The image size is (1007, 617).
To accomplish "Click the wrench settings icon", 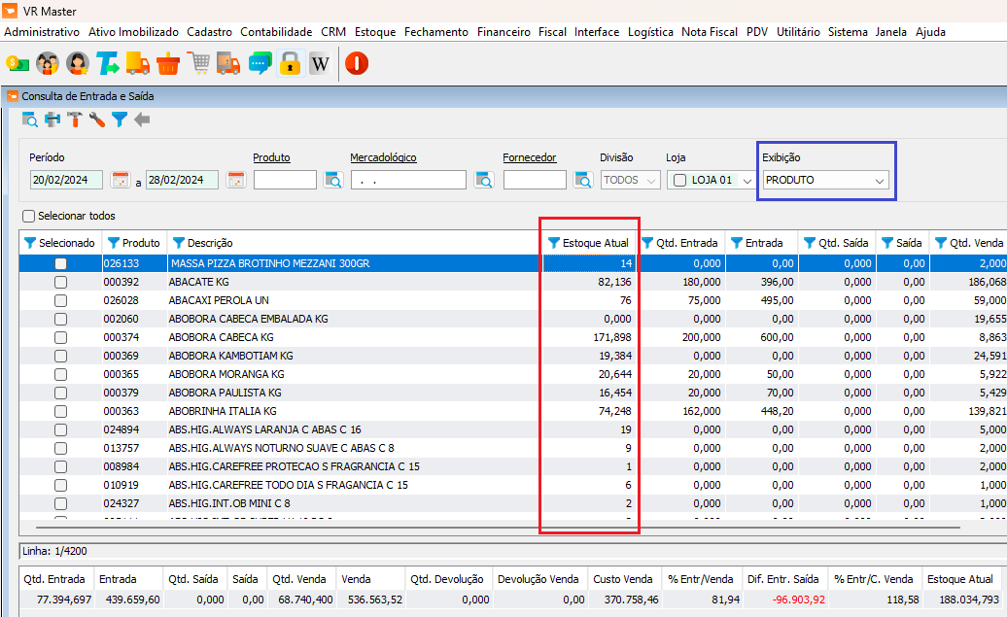I will click(x=97, y=120).
